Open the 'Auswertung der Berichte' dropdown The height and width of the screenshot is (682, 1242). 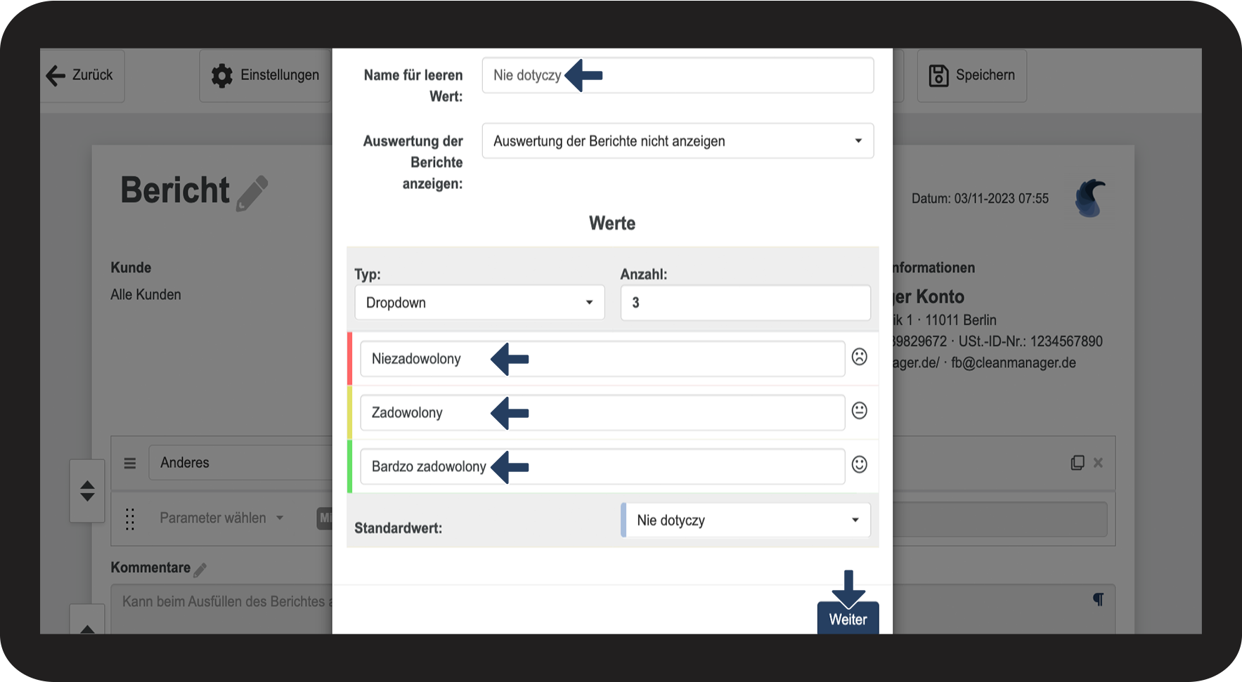[x=678, y=141]
